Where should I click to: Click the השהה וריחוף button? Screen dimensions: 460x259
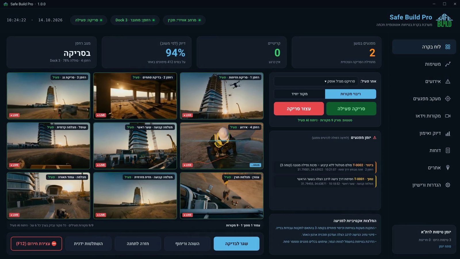coord(187,244)
